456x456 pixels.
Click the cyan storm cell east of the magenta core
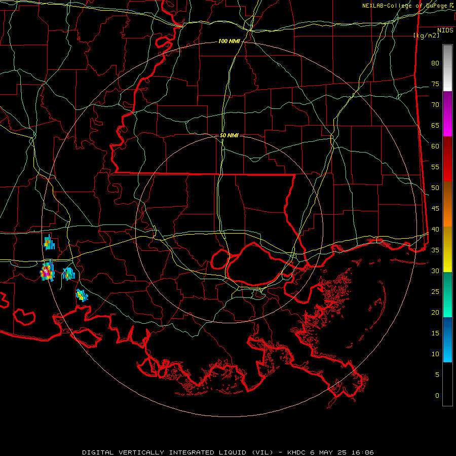pyautogui.click(x=68, y=274)
